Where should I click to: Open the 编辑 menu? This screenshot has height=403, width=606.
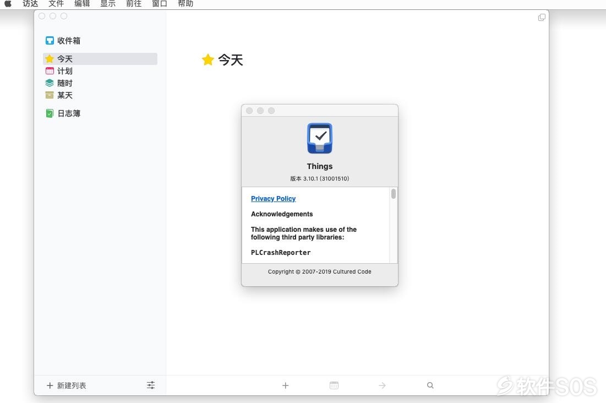click(82, 4)
